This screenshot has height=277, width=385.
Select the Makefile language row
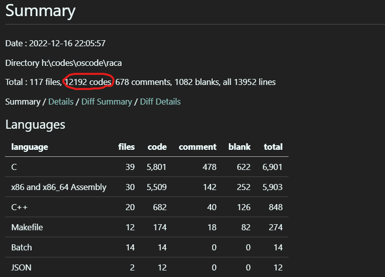[x=147, y=227]
